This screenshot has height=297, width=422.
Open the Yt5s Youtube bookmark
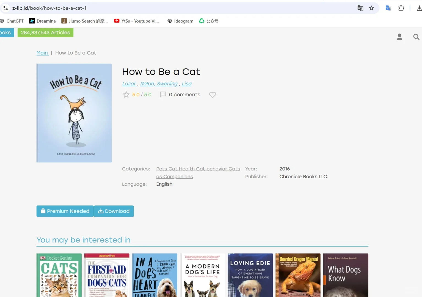(136, 21)
